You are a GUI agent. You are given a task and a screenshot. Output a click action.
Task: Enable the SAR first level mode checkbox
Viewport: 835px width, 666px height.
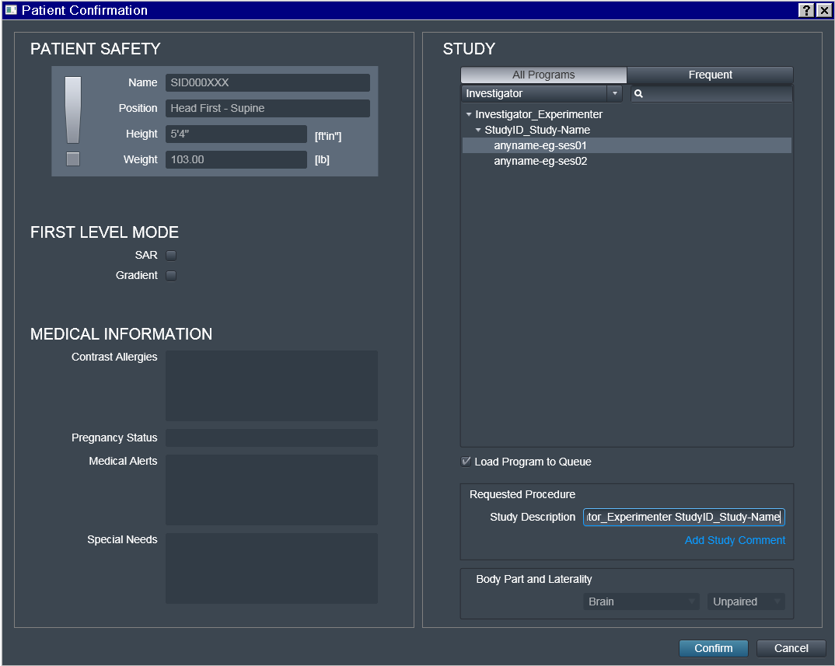click(x=171, y=256)
